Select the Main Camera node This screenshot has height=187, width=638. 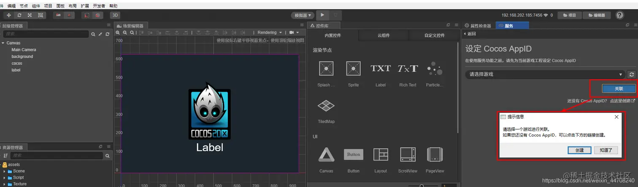[x=24, y=50]
